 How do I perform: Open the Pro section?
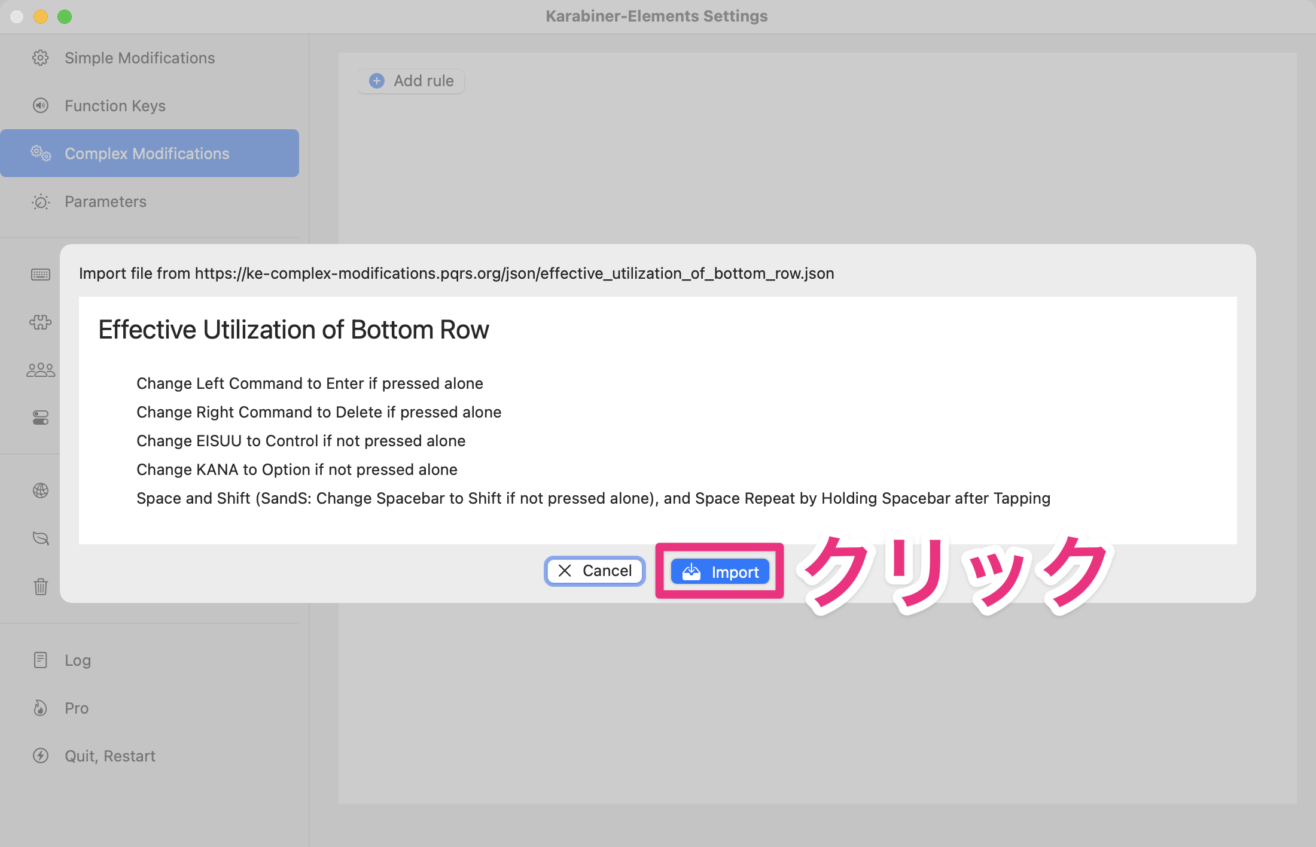coord(77,708)
